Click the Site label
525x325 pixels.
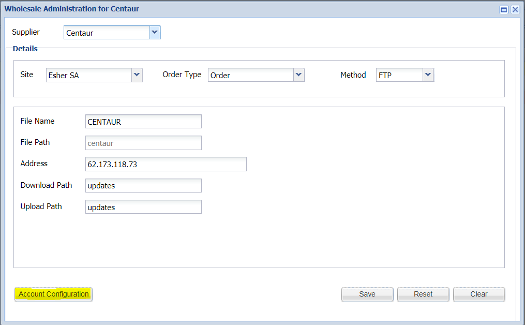[27, 75]
